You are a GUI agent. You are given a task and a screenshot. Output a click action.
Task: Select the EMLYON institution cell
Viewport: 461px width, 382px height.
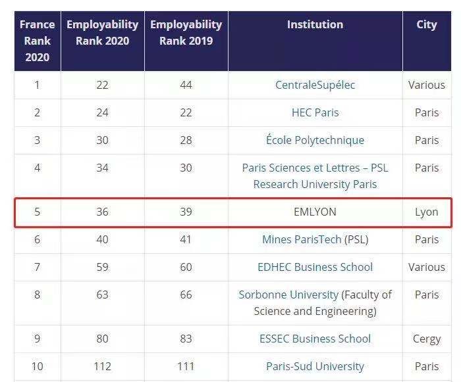click(x=315, y=212)
